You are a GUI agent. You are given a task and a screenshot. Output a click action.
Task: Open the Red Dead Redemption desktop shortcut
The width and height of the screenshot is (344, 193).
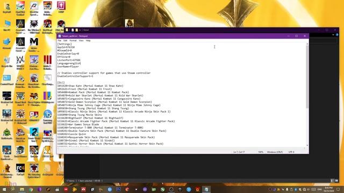coord(47,27)
